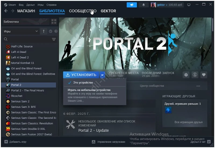Go forward with the right arrow
This screenshot has height=148, width=215.
click(13, 11)
